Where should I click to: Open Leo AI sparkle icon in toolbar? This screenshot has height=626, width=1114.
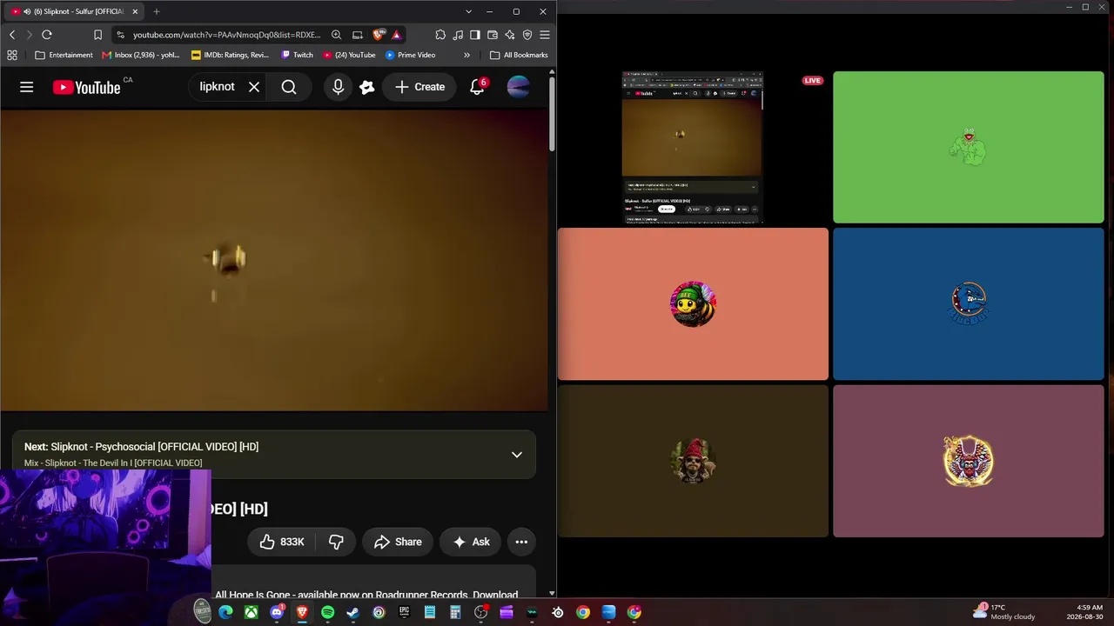[510, 35]
